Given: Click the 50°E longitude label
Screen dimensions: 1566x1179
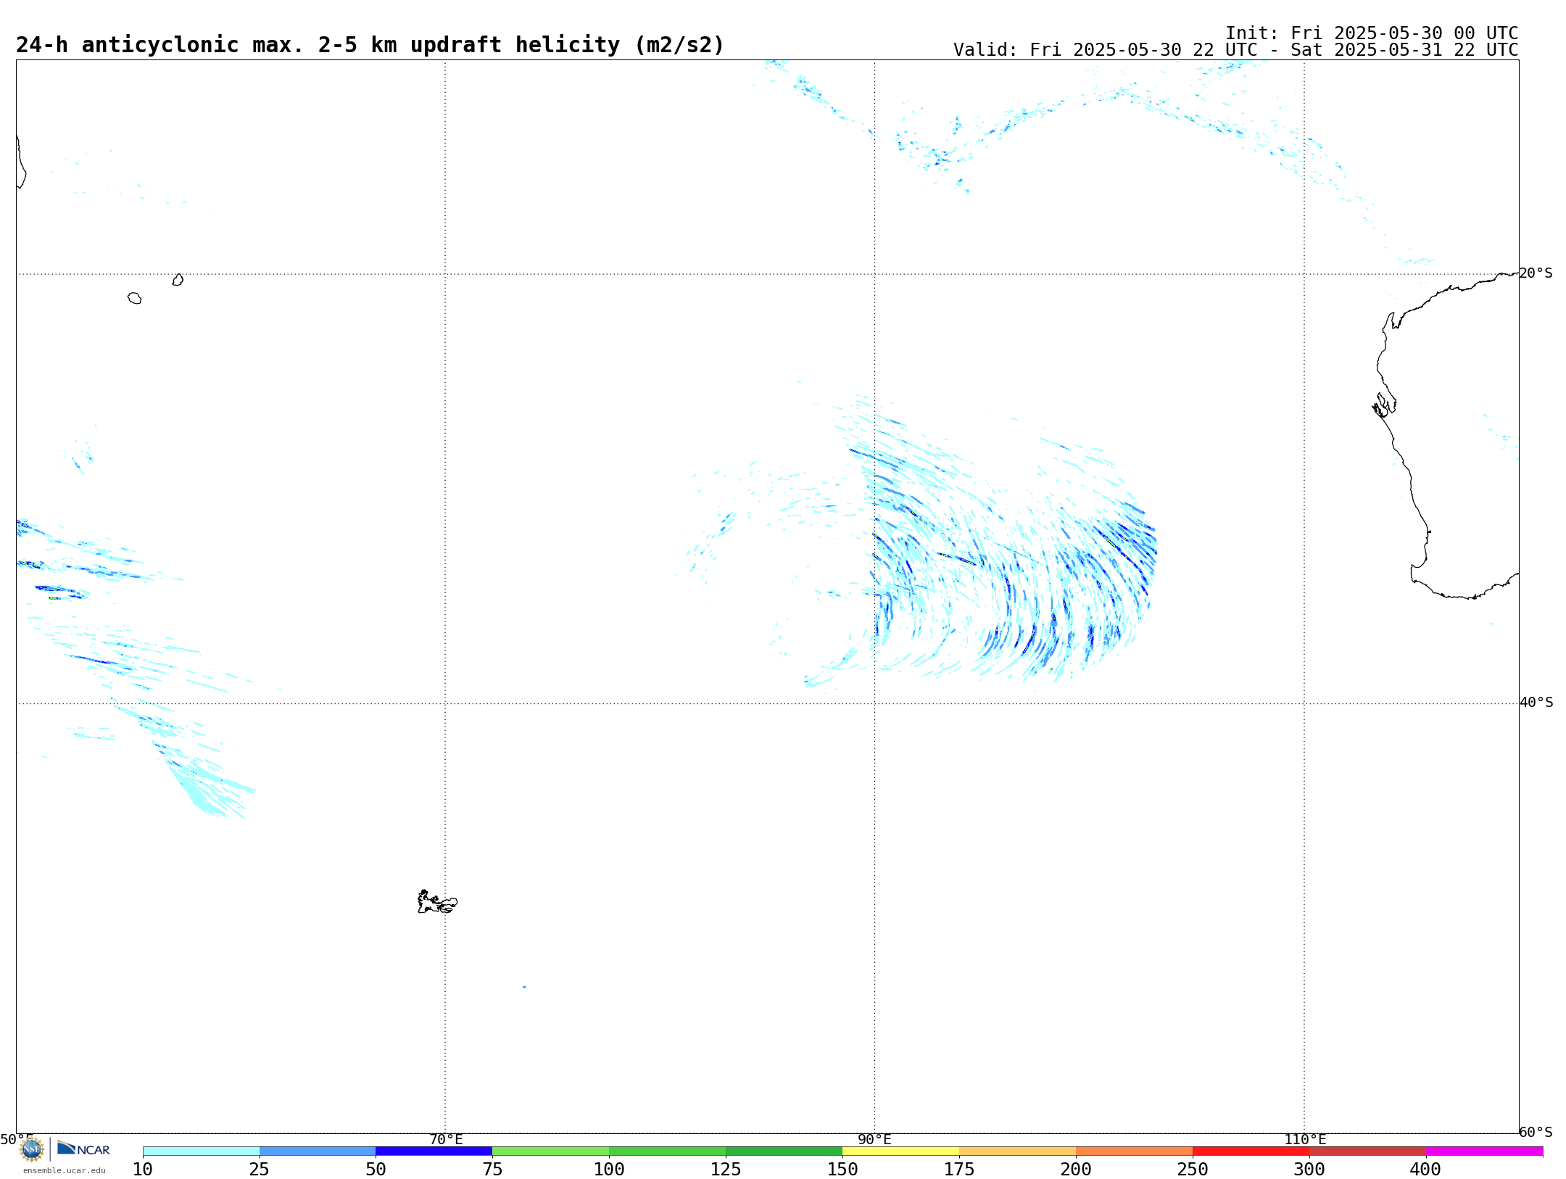Looking at the screenshot, I should pos(17,1139).
